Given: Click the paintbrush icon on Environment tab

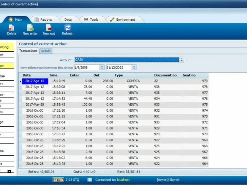Looking at the screenshot, I should pyautogui.click(x=112, y=19).
